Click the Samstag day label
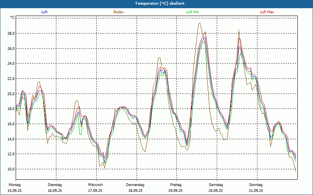This screenshot has width=313, height=195. pyautogui.click(x=216, y=185)
